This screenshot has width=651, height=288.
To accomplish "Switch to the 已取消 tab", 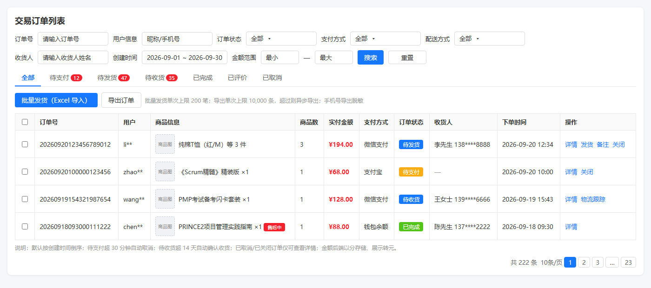I will 272,78.
